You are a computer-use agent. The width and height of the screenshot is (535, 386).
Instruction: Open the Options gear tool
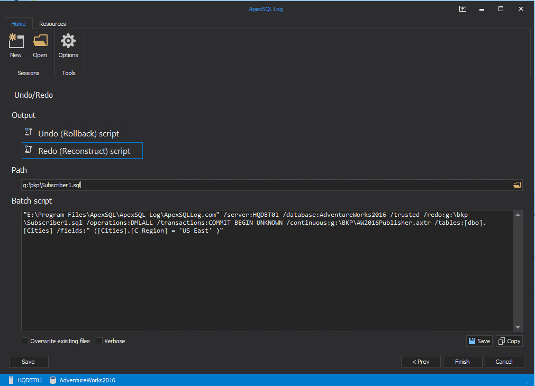[68, 42]
